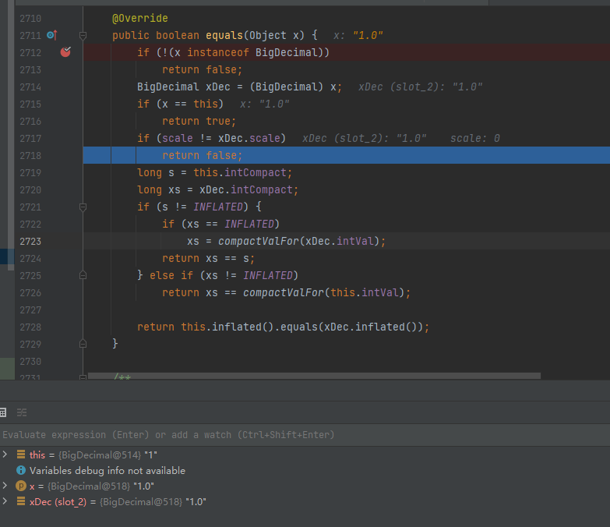This screenshot has height=527, width=610.
Task: Click the inline hint 'scale: 0' on line 2717
Action: [x=475, y=138]
